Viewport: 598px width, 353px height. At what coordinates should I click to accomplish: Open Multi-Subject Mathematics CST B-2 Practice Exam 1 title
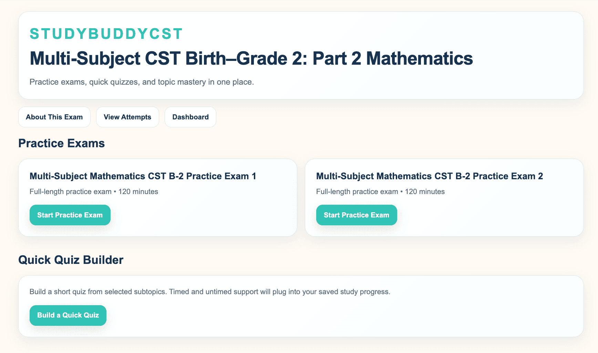[143, 176]
